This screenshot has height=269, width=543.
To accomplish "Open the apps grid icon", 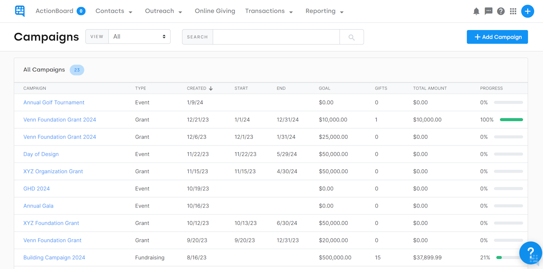I will click(x=513, y=11).
